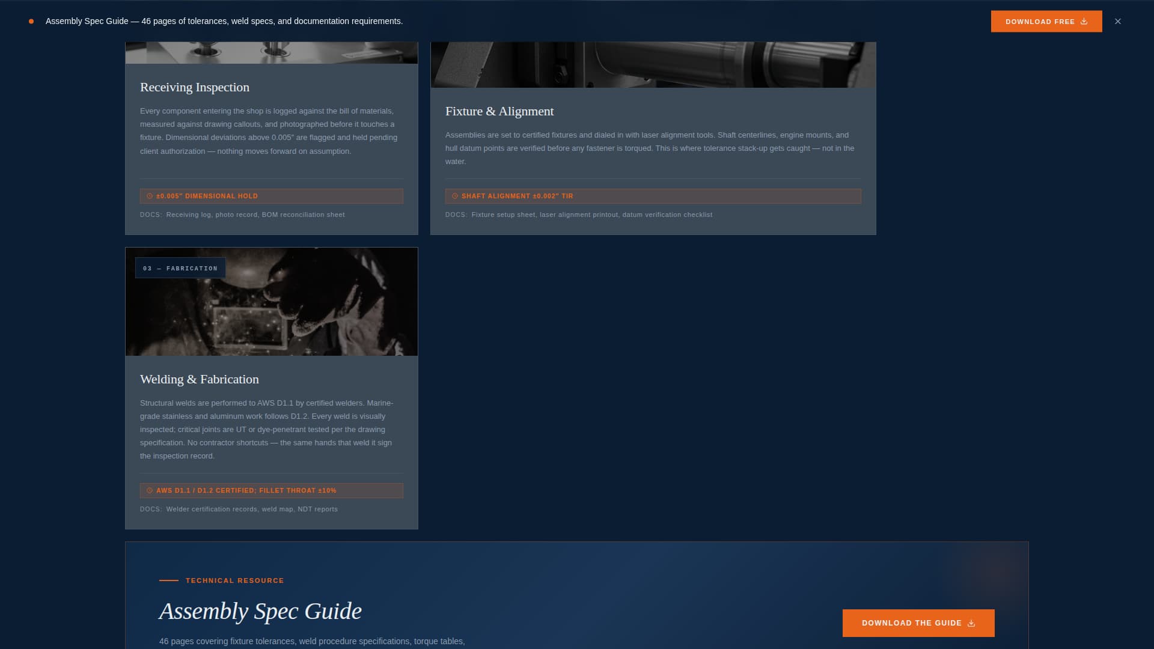Click the X to dismiss the spec guide banner
The width and height of the screenshot is (1154, 649).
[1118, 21]
